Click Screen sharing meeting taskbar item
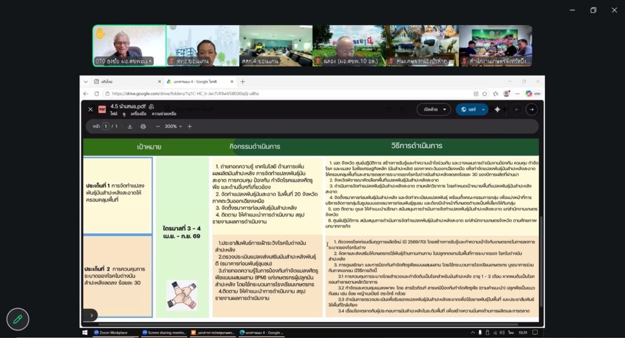Screen dimensions: 625x338 click(164, 333)
